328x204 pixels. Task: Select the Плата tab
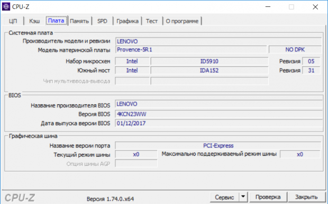(x=56, y=21)
